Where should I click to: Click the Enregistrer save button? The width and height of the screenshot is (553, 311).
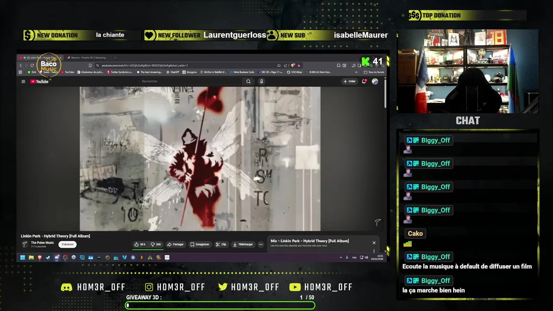(200, 244)
